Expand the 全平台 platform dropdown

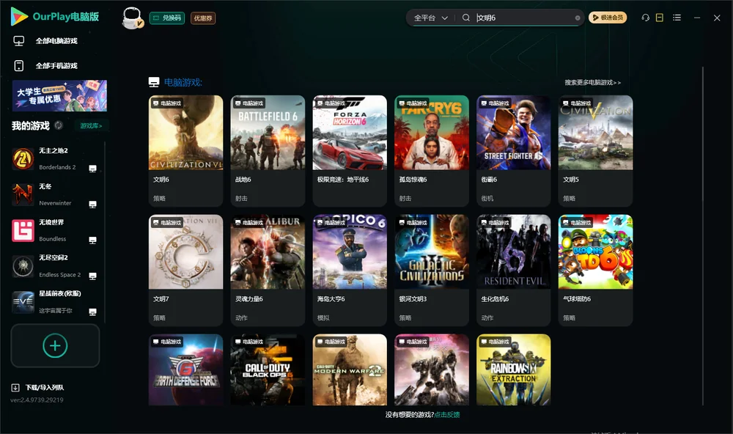click(430, 18)
